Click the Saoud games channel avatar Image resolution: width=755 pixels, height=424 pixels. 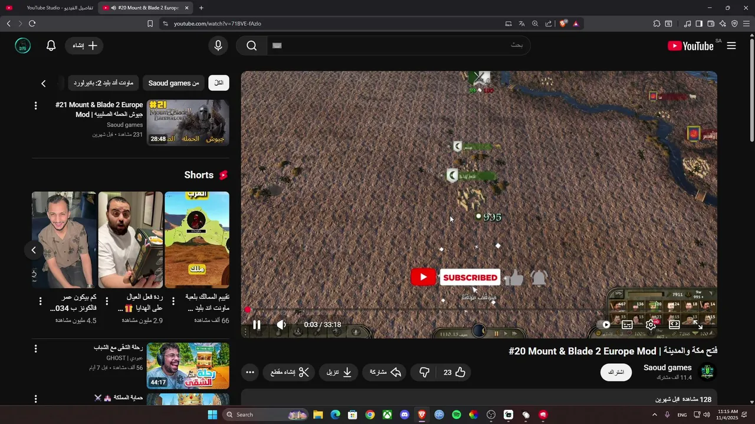[707, 372]
